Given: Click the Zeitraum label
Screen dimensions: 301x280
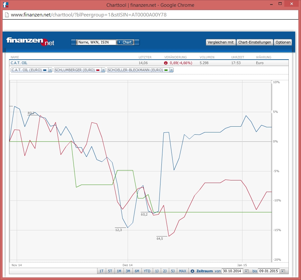Looking at the screenshot, I should (x=205, y=271).
